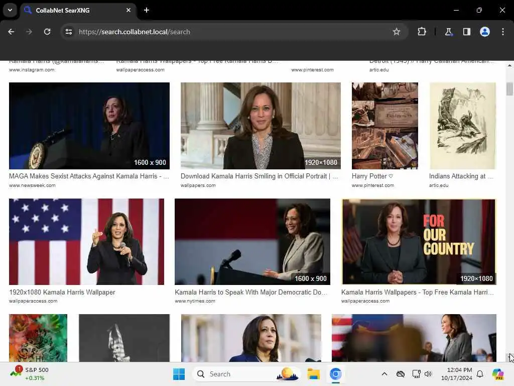Click the wallpapers.com source text
The height and width of the screenshot is (386, 514).
tap(198, 185)
